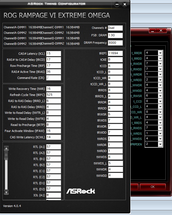Screen dimensions: 172x215
Task: Select the CAS Write Latency (tCWL) field
Action: pos(53,137)
